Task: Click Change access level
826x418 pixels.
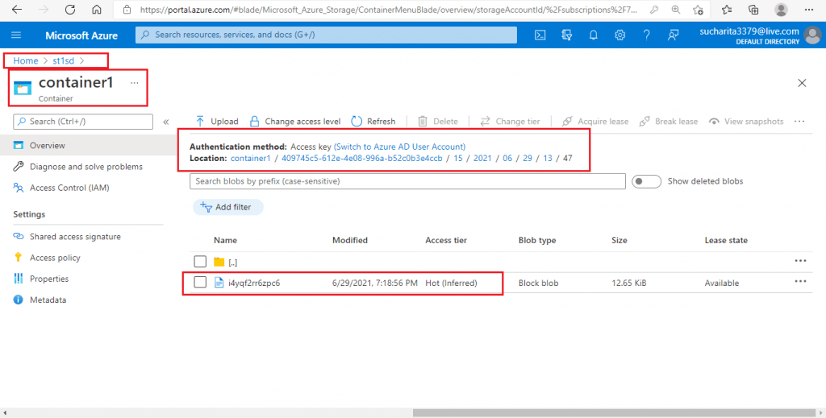Action: point(295,122)
